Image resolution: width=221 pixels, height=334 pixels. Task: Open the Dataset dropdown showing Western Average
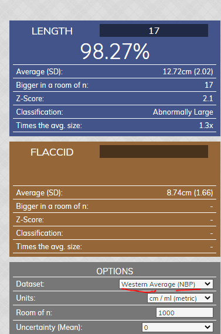click(x=166, y=284)
